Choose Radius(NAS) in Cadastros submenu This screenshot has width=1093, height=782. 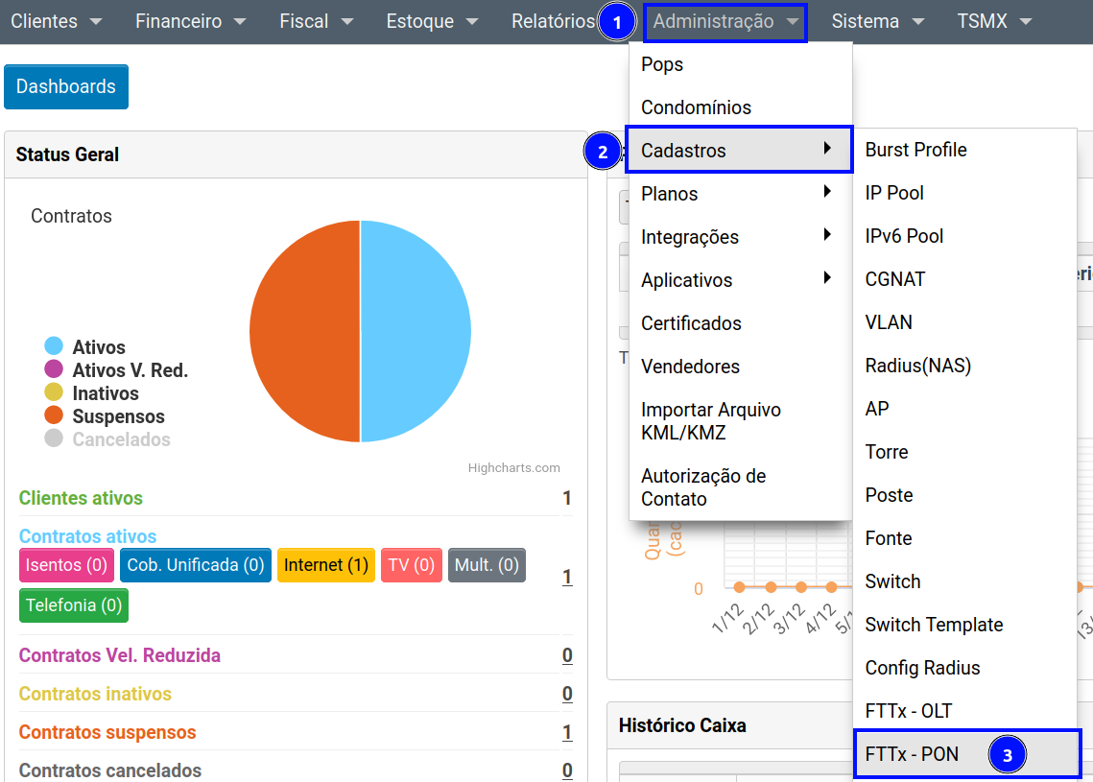click(x=917, y=366)
